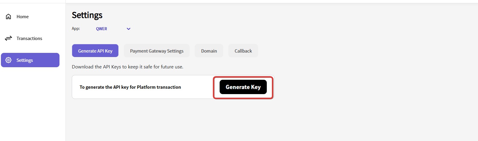The width and height of the screenshot is (478, 141).
Task: Click the empty sidebar area below Settings
Action: [x=32, y=105]
